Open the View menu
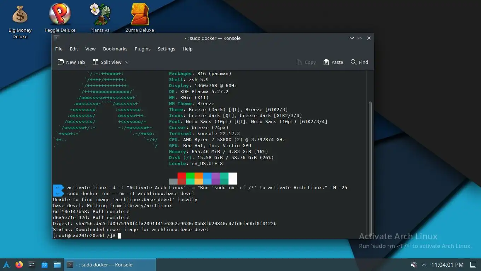Image resolution: width=481 pixels, height=271 pixels. coord(90,49)
